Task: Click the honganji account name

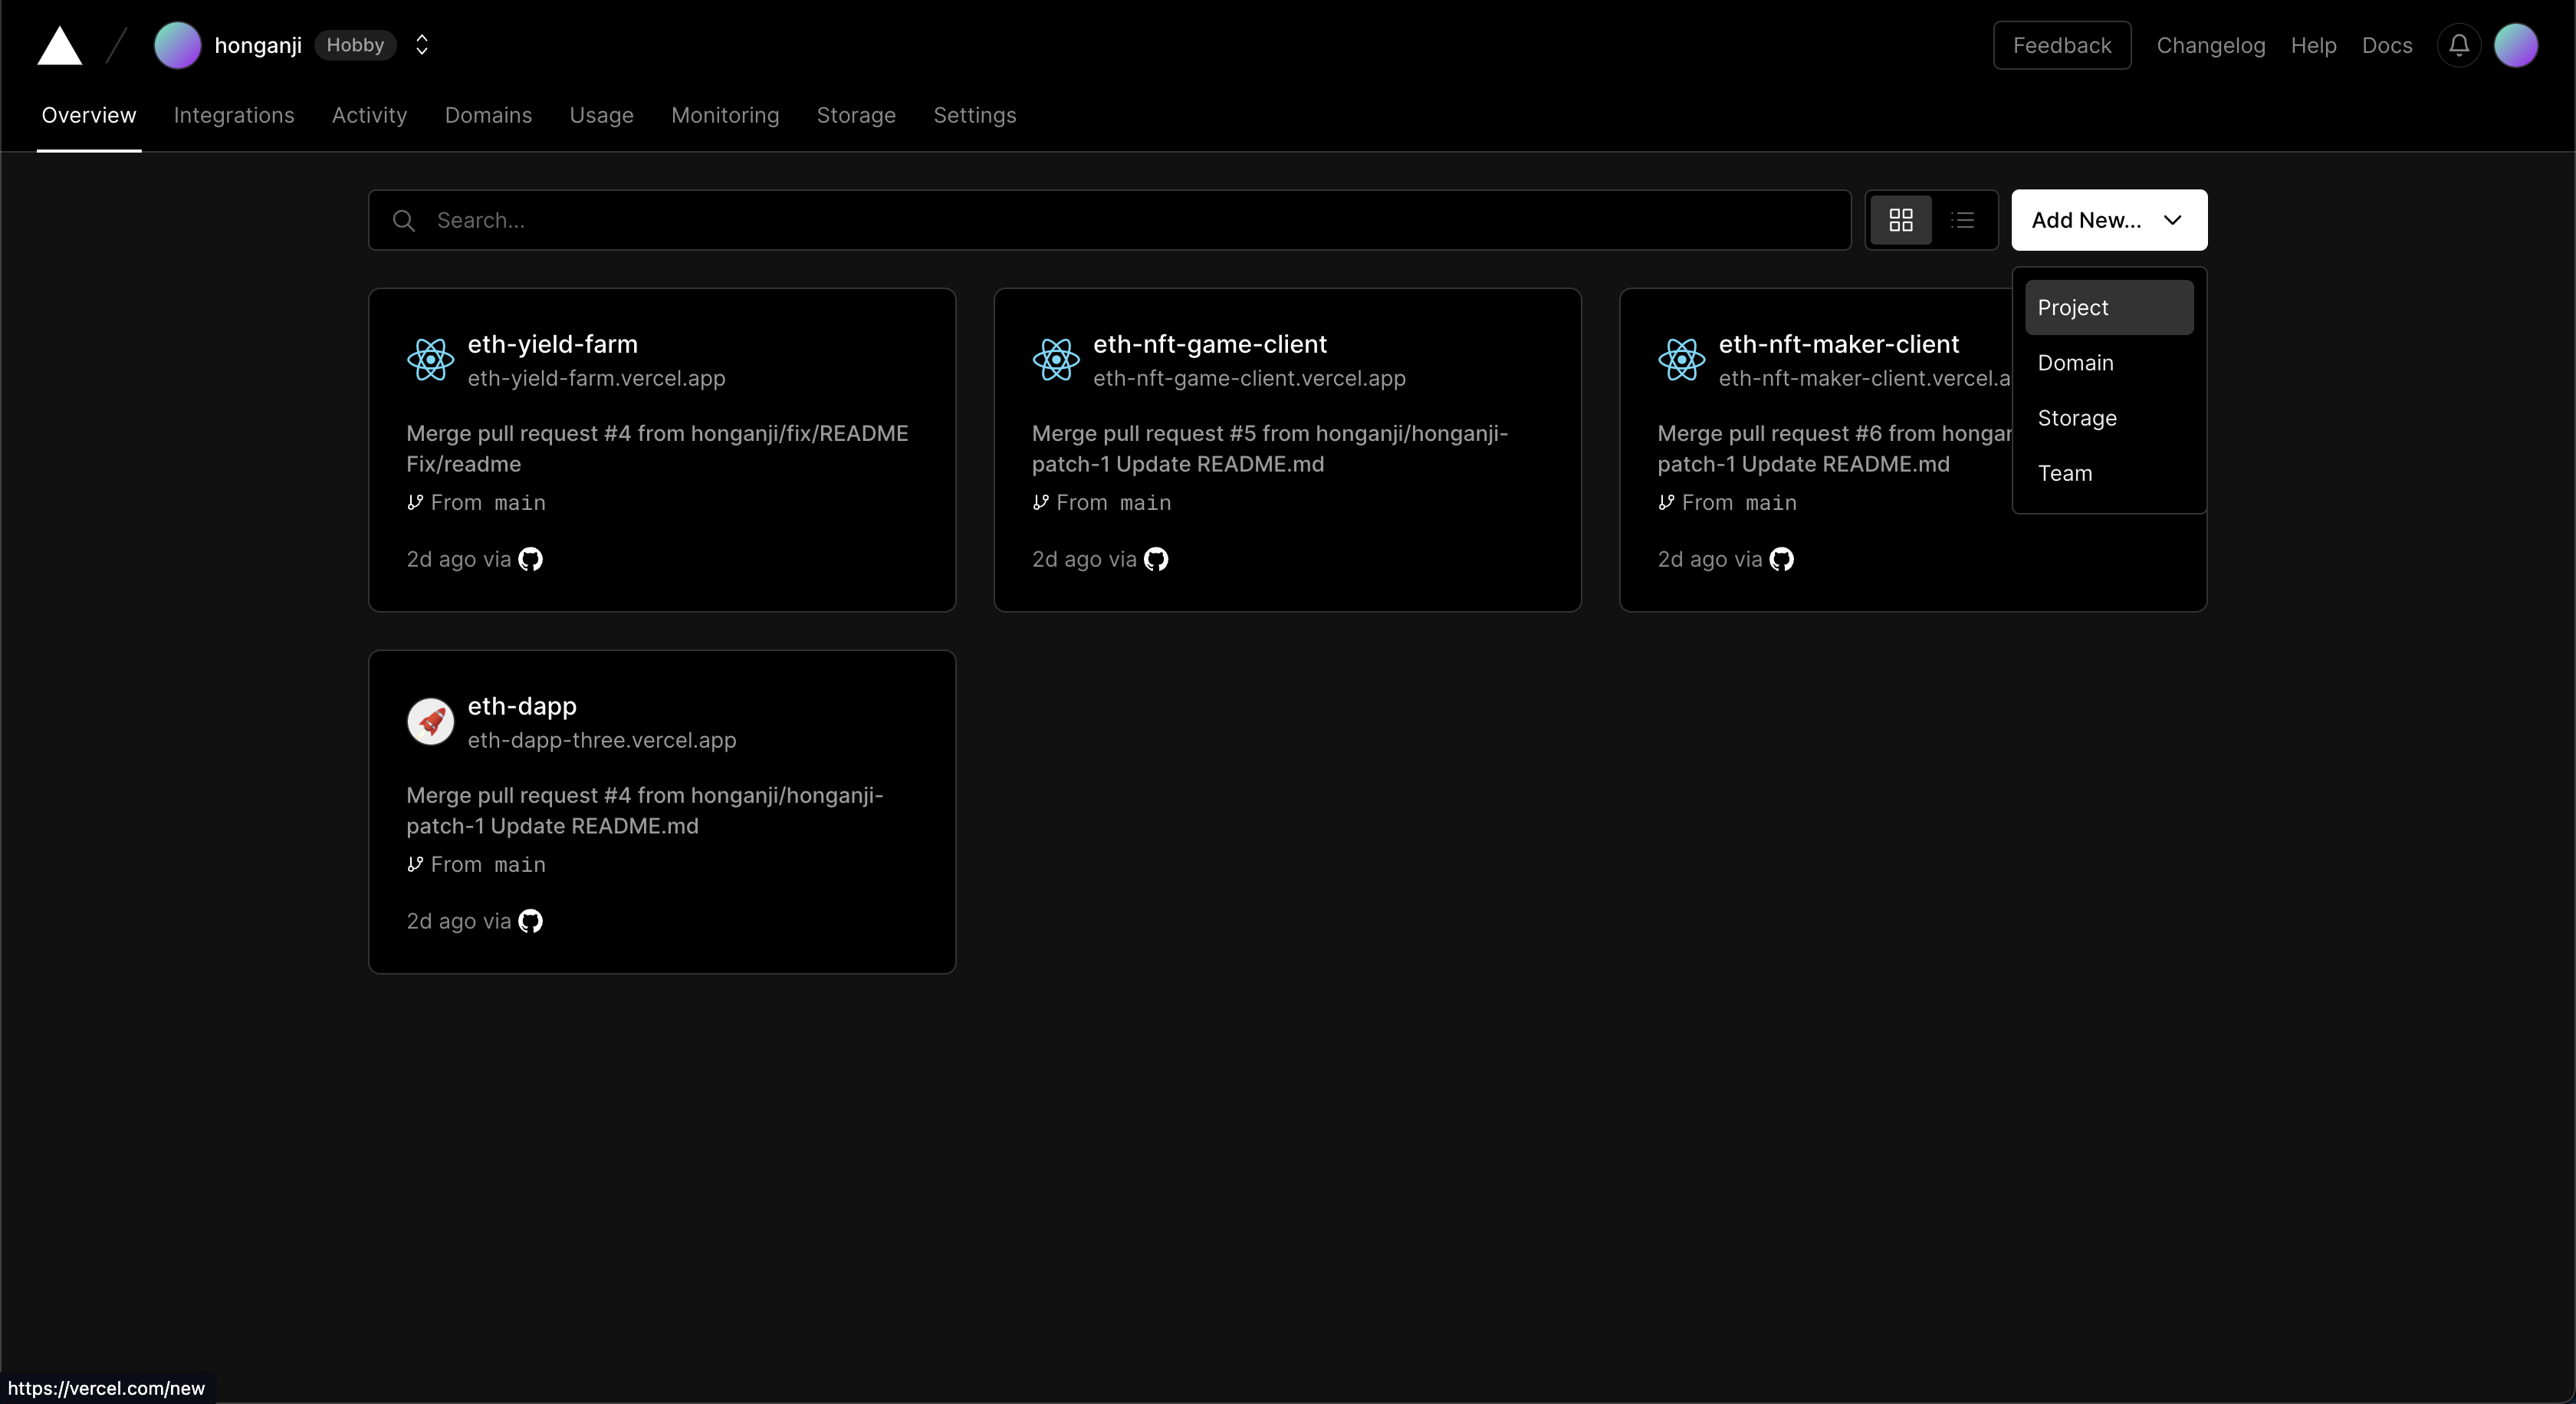Action: click(x=258, y=45)
